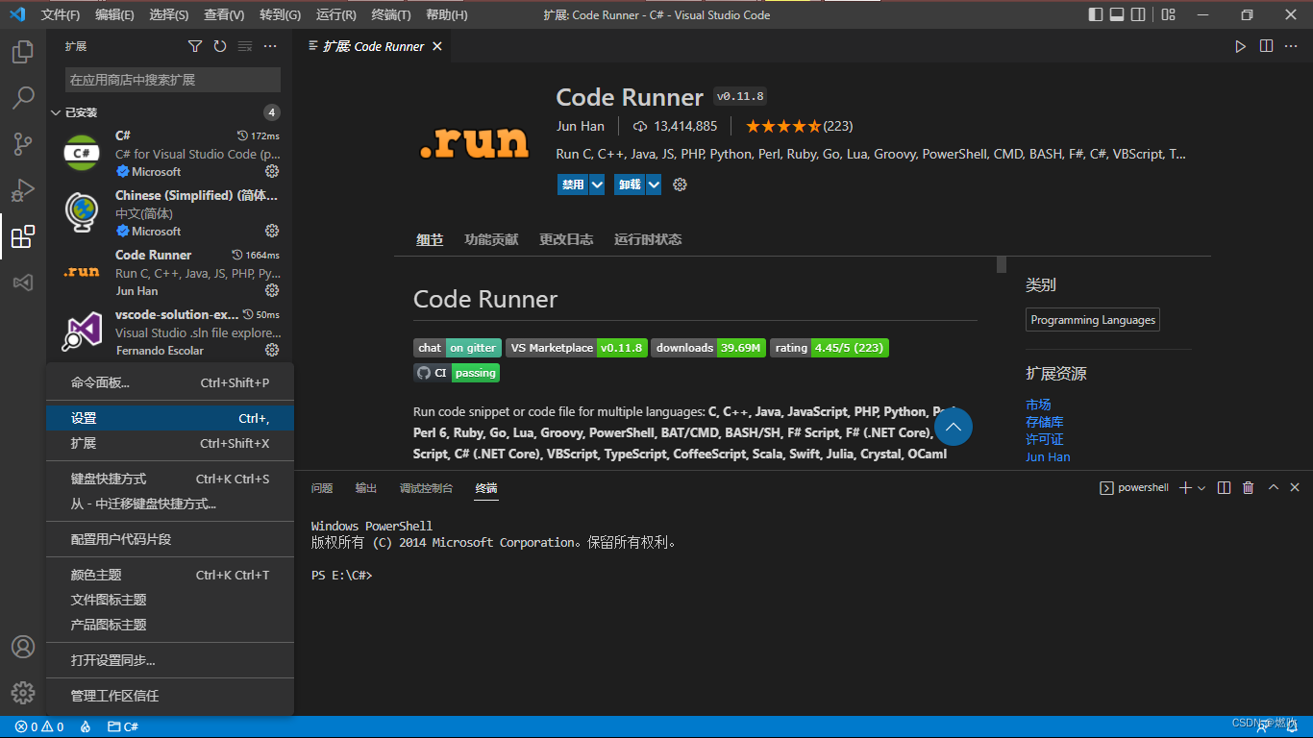
Task: Open the gear for the Chinese language pack
Action: (x=272, y=231)
